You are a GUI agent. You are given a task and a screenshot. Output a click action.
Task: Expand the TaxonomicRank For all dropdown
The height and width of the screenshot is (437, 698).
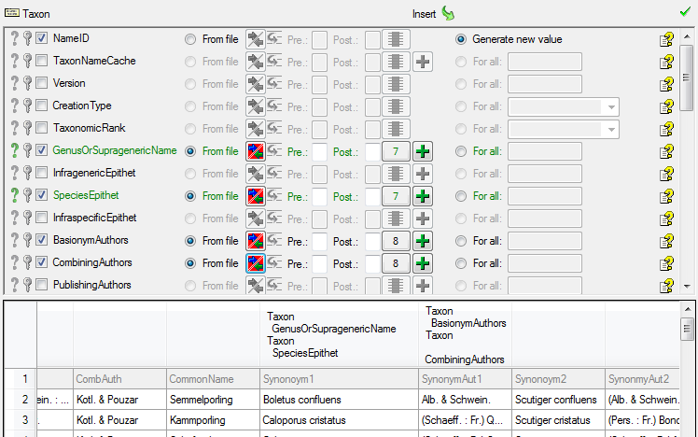click(611, 129)
